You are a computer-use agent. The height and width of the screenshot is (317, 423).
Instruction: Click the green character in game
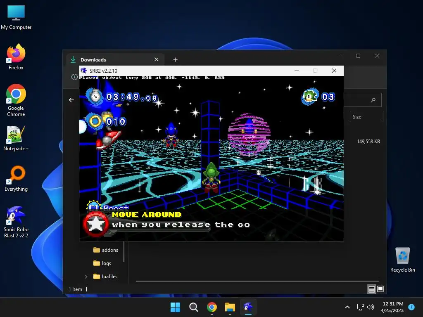click(x=211, y=177)
